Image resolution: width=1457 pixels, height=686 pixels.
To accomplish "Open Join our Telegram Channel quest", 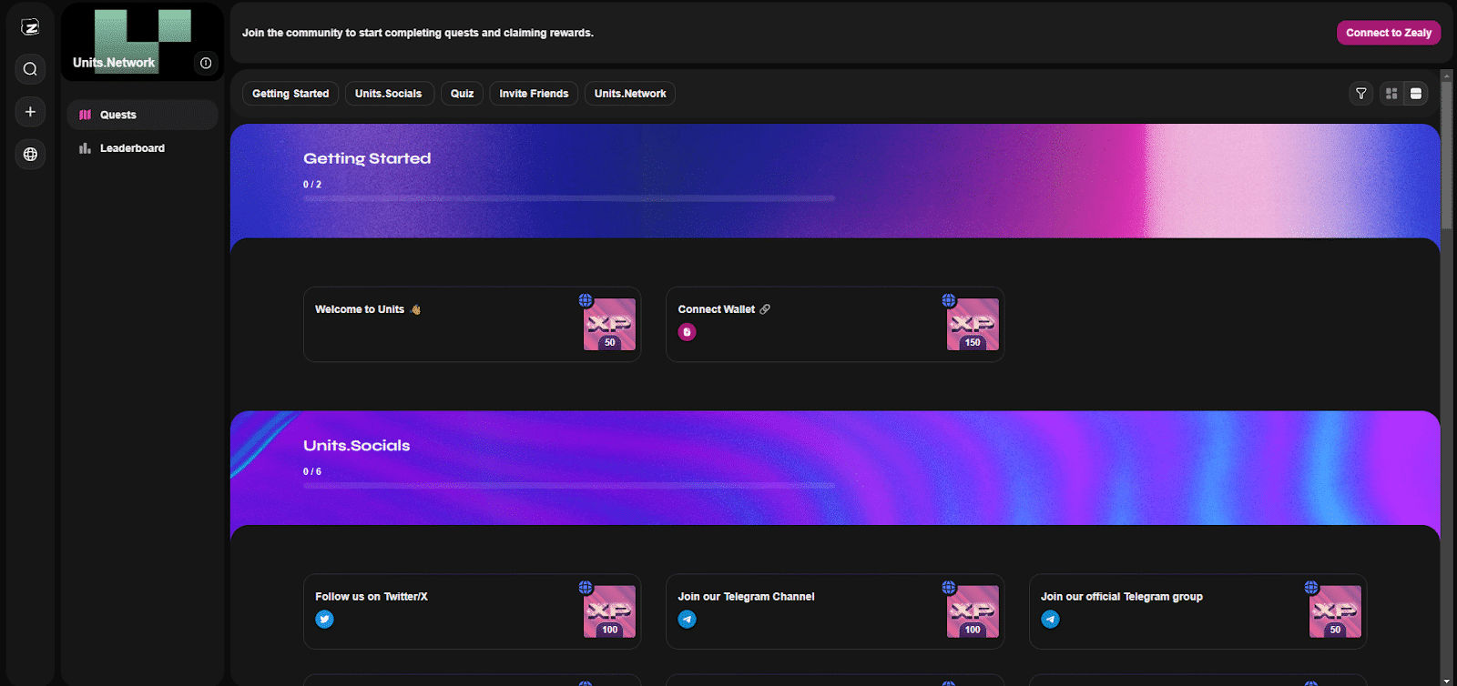I will (x=835, y=611).
